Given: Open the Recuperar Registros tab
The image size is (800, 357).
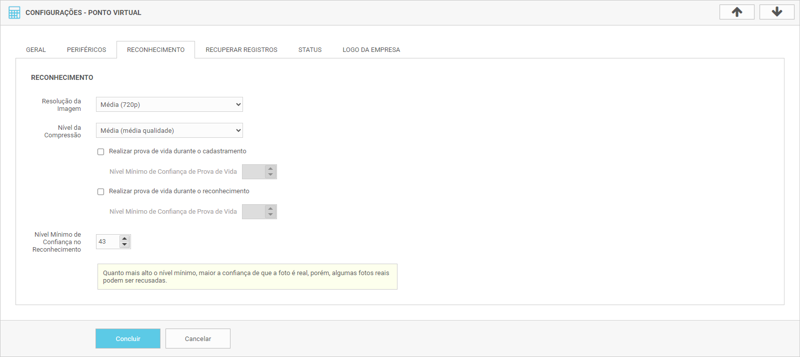Looking at the screenshot, I should click(x=241, y=50).
